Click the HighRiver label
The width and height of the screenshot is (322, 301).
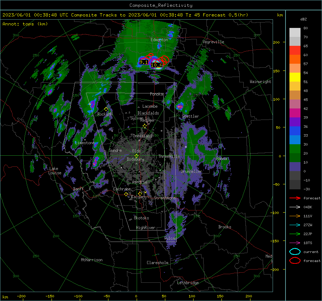click(146, 228)
